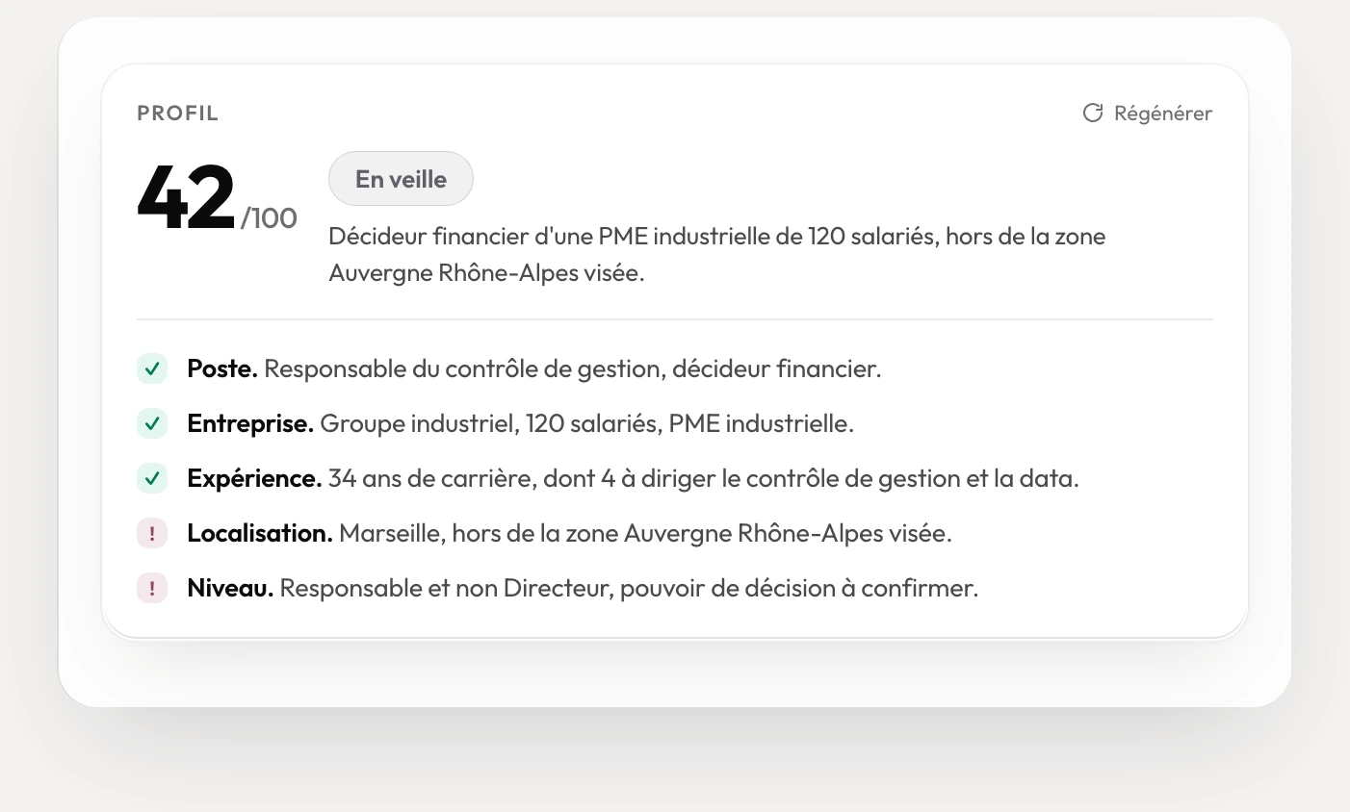1350x812 pixels.
Task: Click the red warning icon beside Niveau
Action: tap(152, 588)
